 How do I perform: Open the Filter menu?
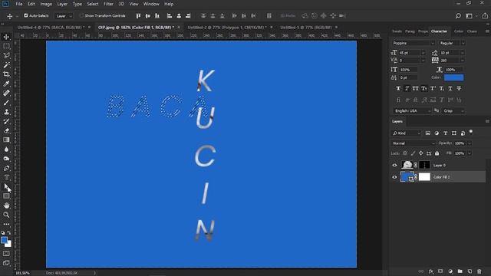[x=108, y=4]
